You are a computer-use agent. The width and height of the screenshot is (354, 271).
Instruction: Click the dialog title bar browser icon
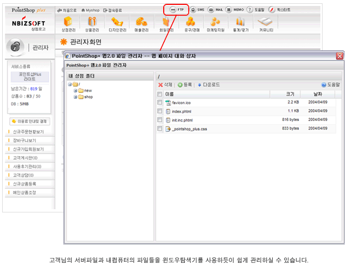pyautogui.click(x=67, y=56)
